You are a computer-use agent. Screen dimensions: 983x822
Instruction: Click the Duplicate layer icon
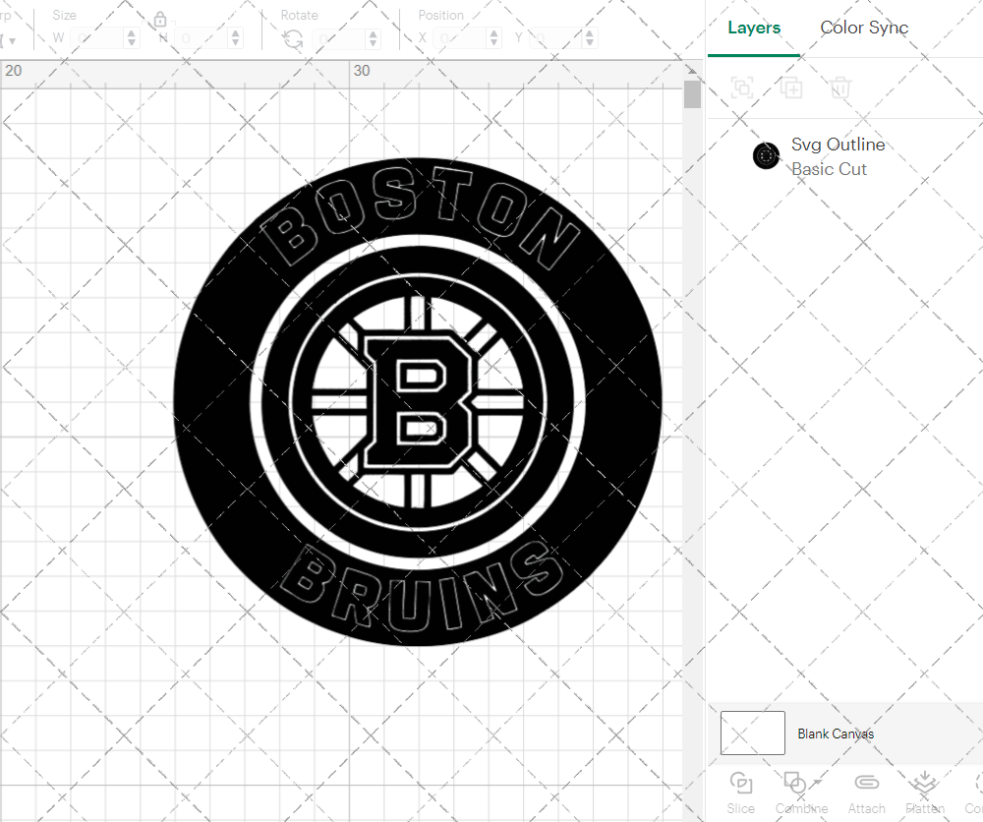[x=791, y=88]
